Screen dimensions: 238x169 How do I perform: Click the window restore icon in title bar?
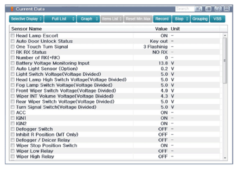(x=218, y=9)
